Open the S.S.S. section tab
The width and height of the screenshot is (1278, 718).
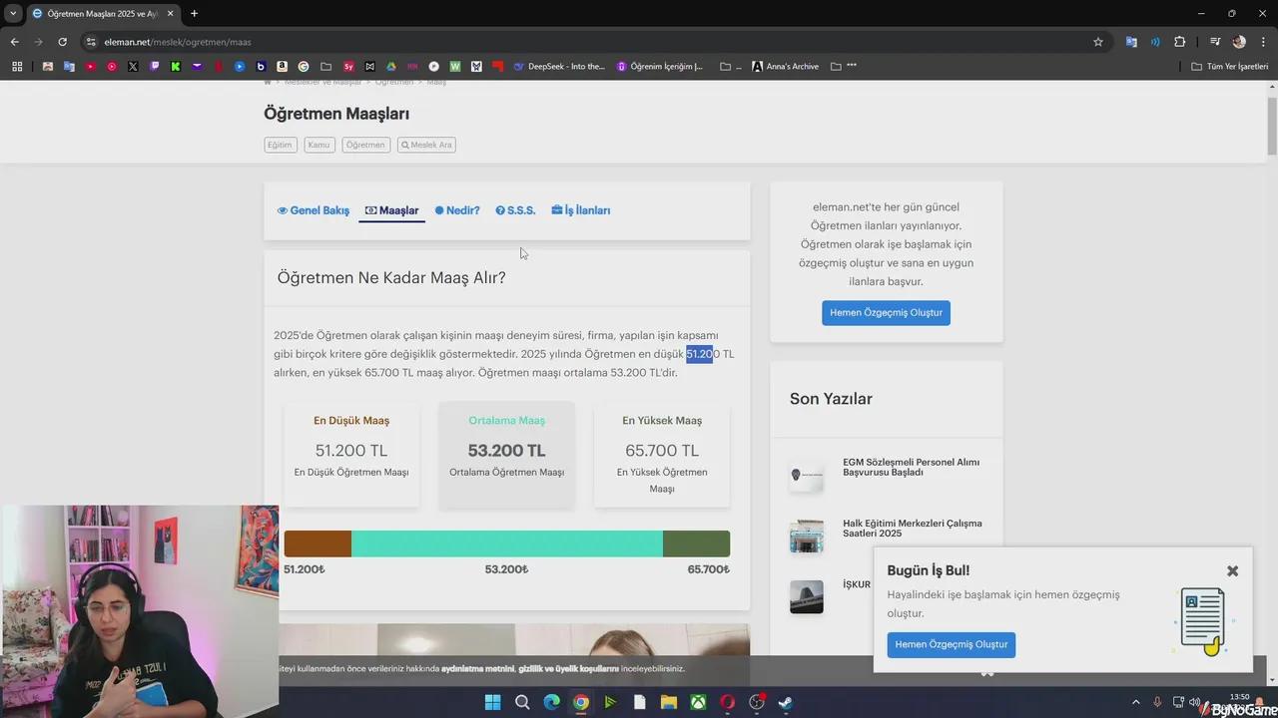point(515,210)
